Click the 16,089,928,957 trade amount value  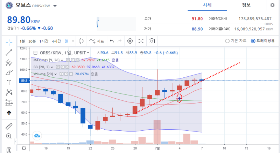pyautogui.click(x=250, y=29)
